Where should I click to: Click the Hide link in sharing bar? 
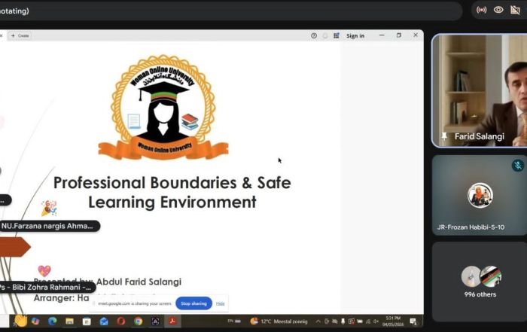pyautogui.click(x=221, y=303)
